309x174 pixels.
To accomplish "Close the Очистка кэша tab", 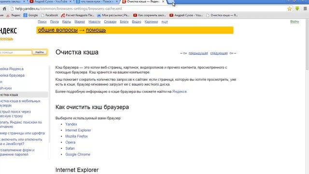I will (163, 1).
